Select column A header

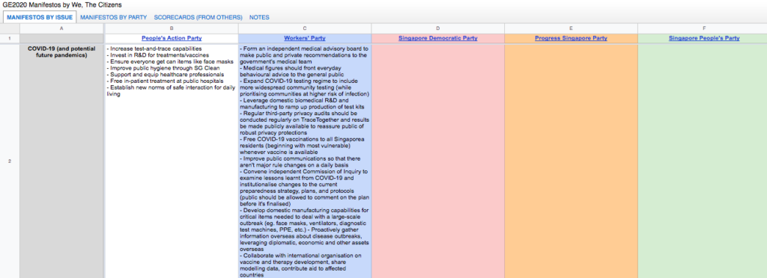[x=61, y=29]
